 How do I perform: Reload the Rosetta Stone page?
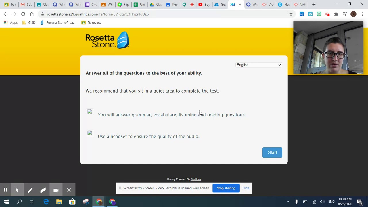[23, 14]
